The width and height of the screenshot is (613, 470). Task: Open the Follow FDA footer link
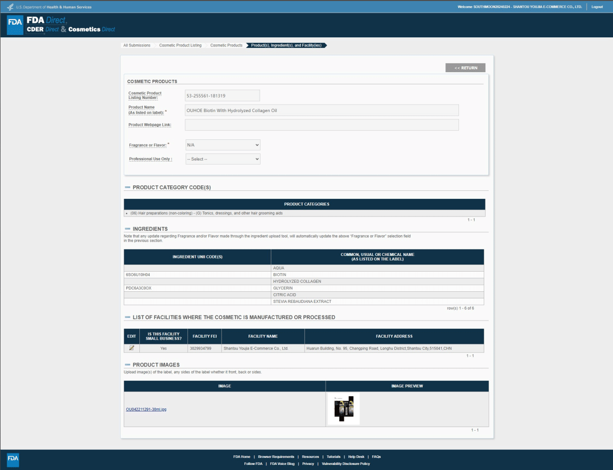[253, 463]
